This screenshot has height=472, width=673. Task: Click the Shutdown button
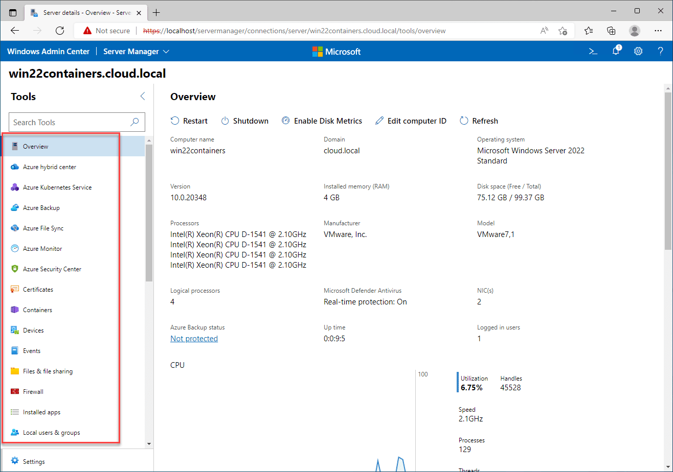pyautogui.click(x=245, y=121)
